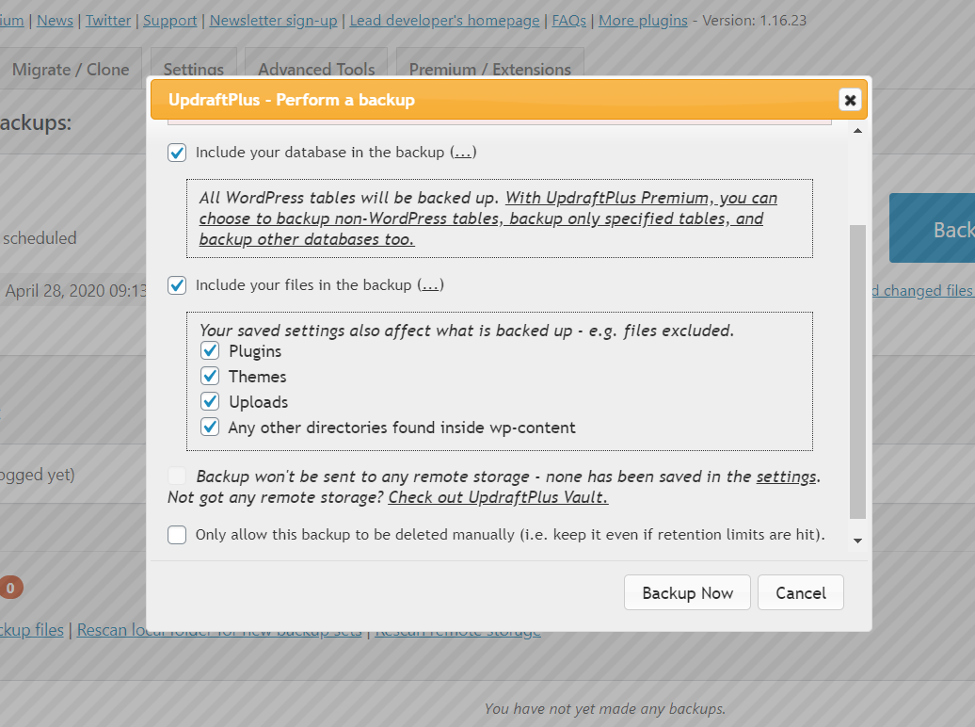Click the dialog scrollbar down arrow
Screen dimensions: 975x727
(857, 541)
